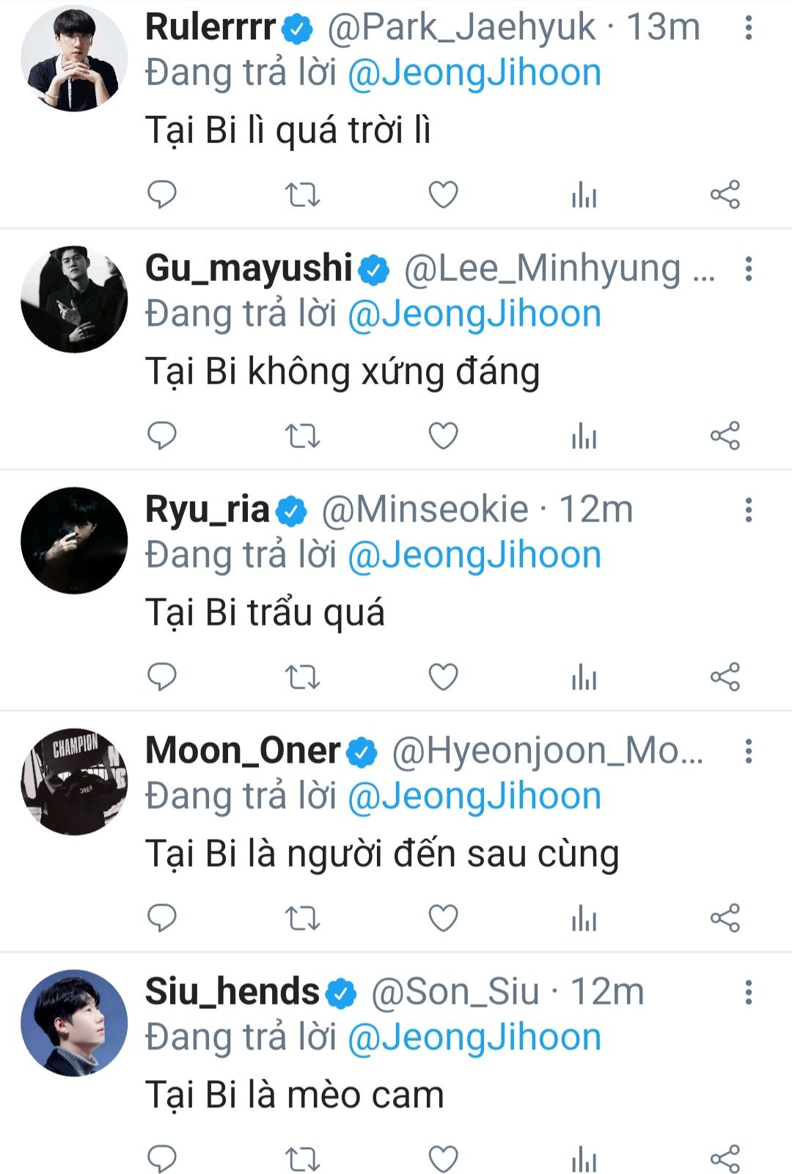Screen dimensions: 792x1174
Task: View analytics for Rulerrrr's tweet
Action: (x=584, y=194)
